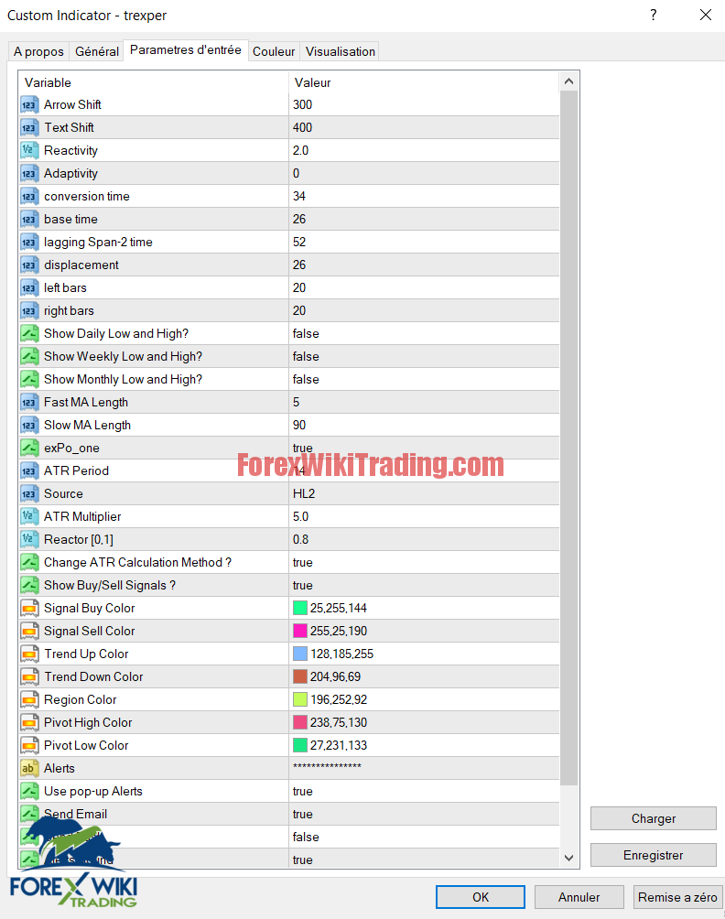Click the icon beside lagging Span-2 time
Screen dimensions: 725x919
[x=29, y=242]
